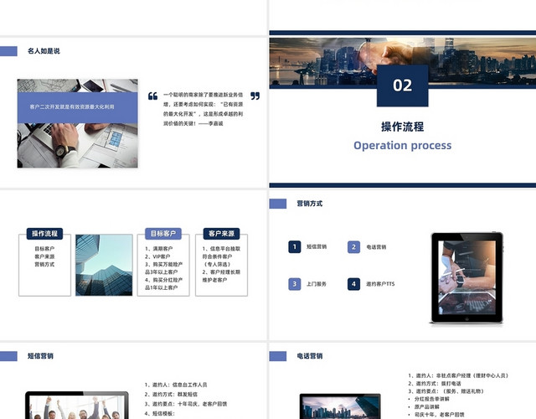The width and height of the screenshot is (536, 419).
Task: Click the handshake city skyline banner
Action: 403,61
